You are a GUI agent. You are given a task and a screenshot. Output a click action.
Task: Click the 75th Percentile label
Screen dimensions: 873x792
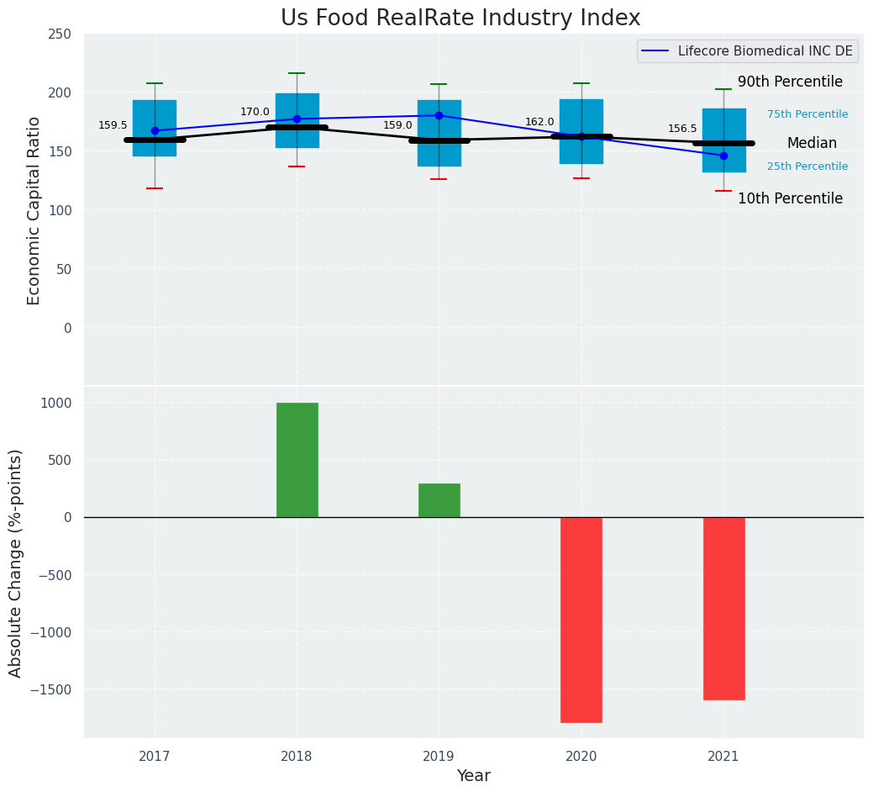pos(807,114)
